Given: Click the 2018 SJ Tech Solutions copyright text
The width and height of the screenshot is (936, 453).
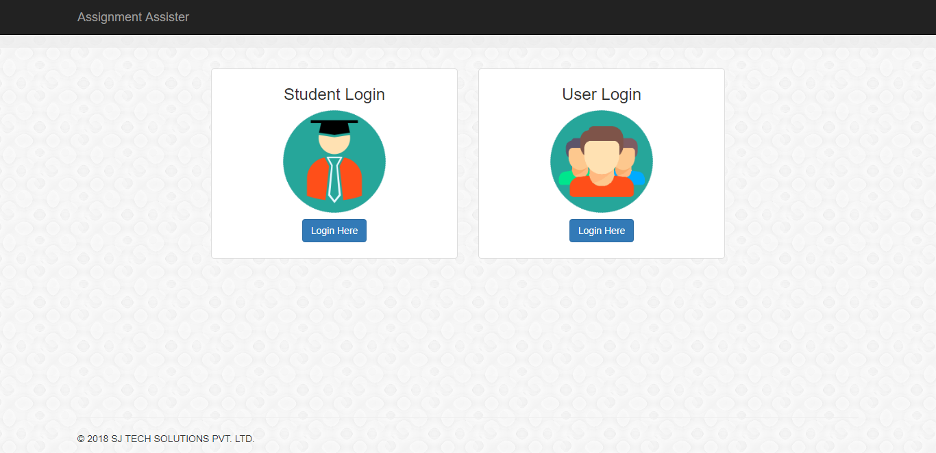Looking at the screenshot, I should click(166, 439).
